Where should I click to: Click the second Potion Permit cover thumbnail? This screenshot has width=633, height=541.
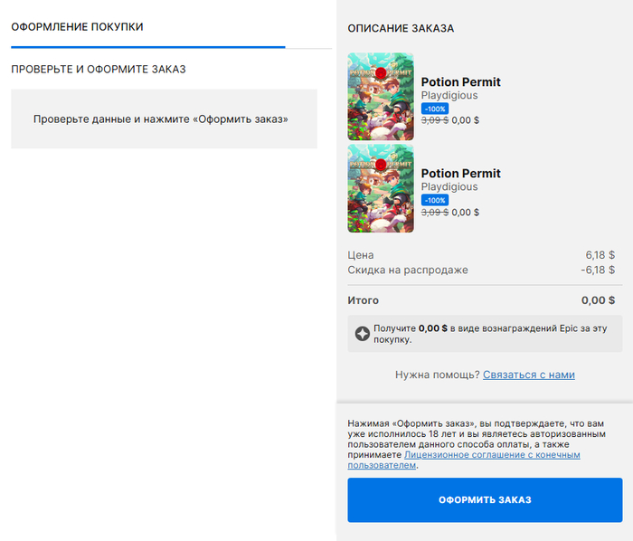(x=381, y=187)
